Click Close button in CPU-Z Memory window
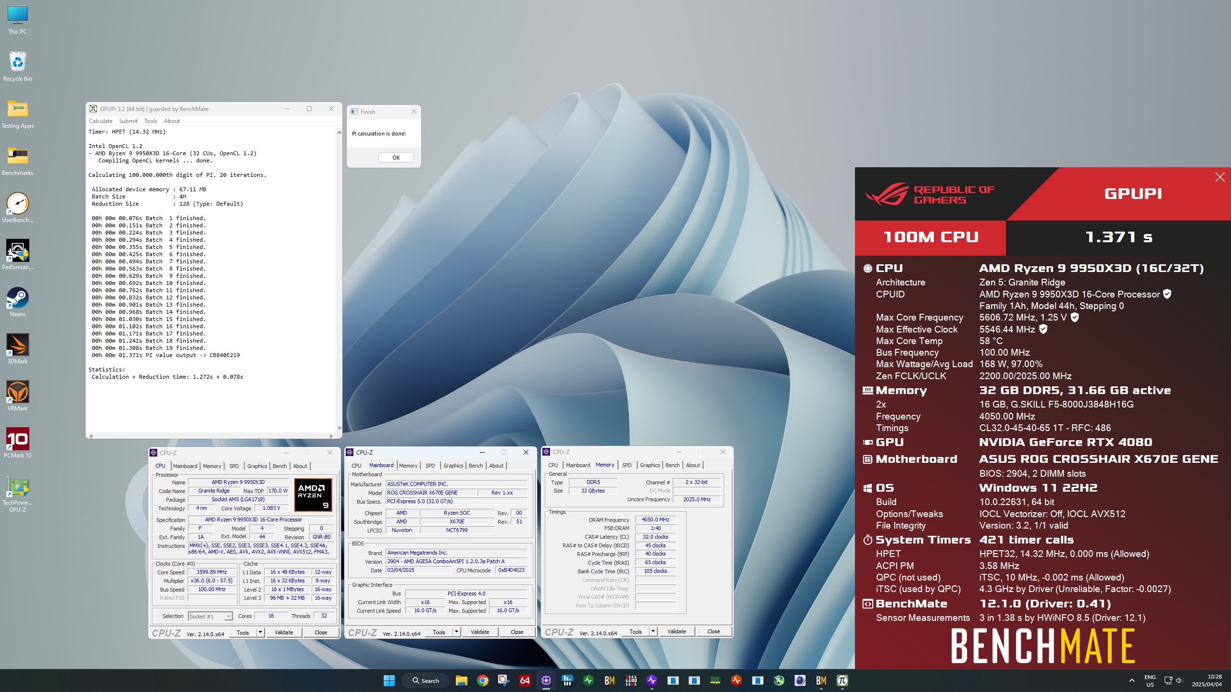The width and height of the screenshot is (1231, 692). tap(714, 631)
